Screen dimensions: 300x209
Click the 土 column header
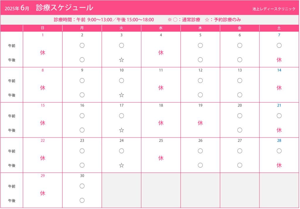point(279,28)
